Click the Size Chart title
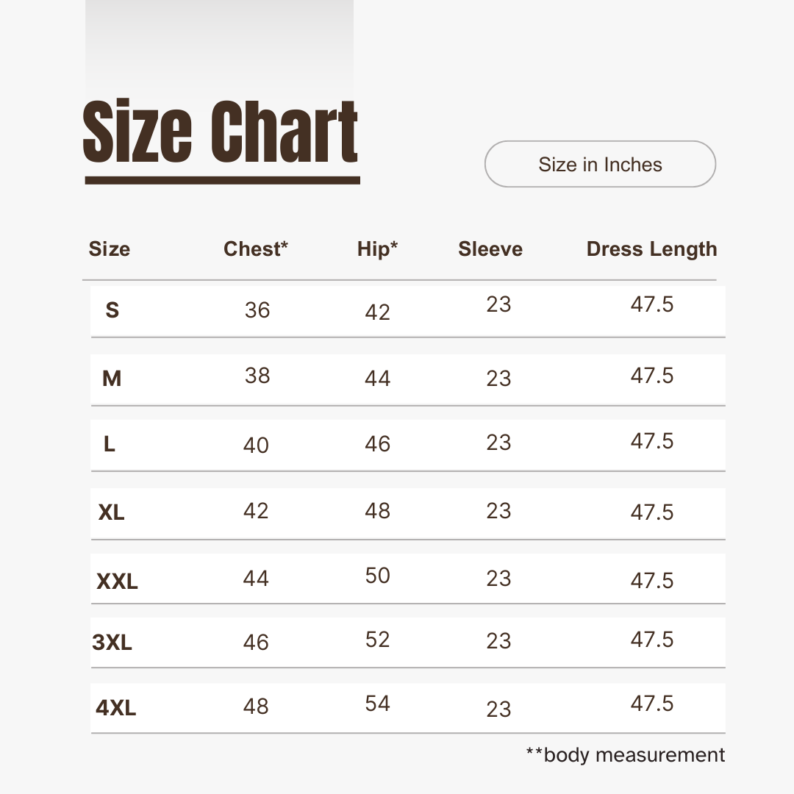The height and width of the screenshot is (794, 794). point(221,132)
